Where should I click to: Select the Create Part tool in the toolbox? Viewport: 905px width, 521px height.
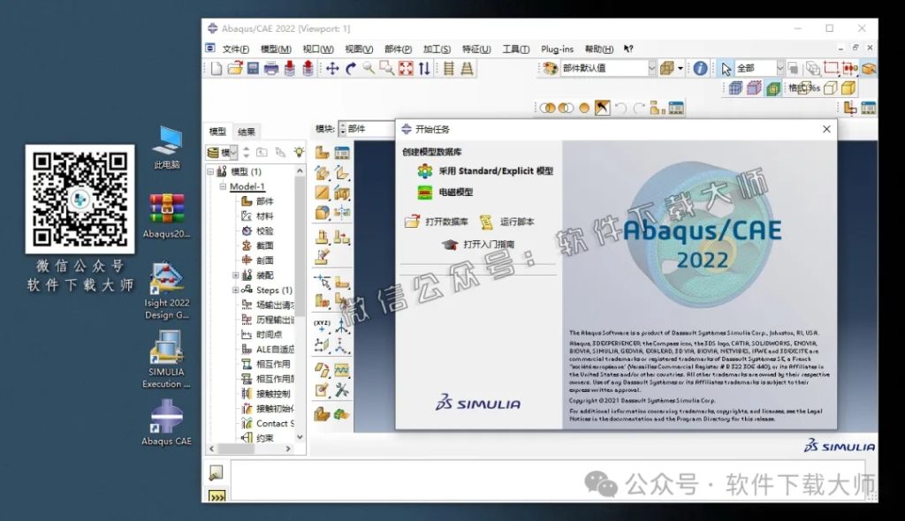(x=323, y=152)
